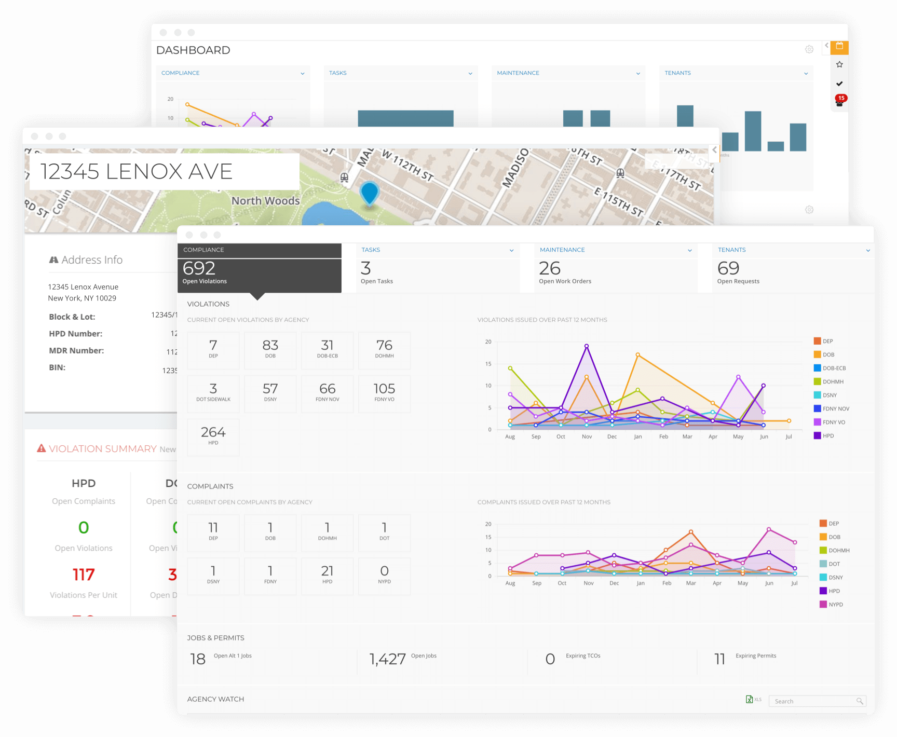The width and height of the screenshot is (897, 737).
Task: Open the FDNY VO tile showing 105
Action: click(385, 394)
